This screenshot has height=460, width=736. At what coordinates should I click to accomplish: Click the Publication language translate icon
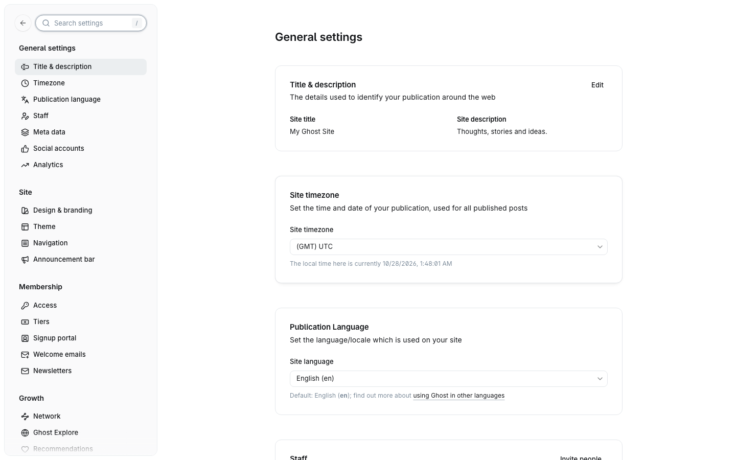click(x=25, y=100)
